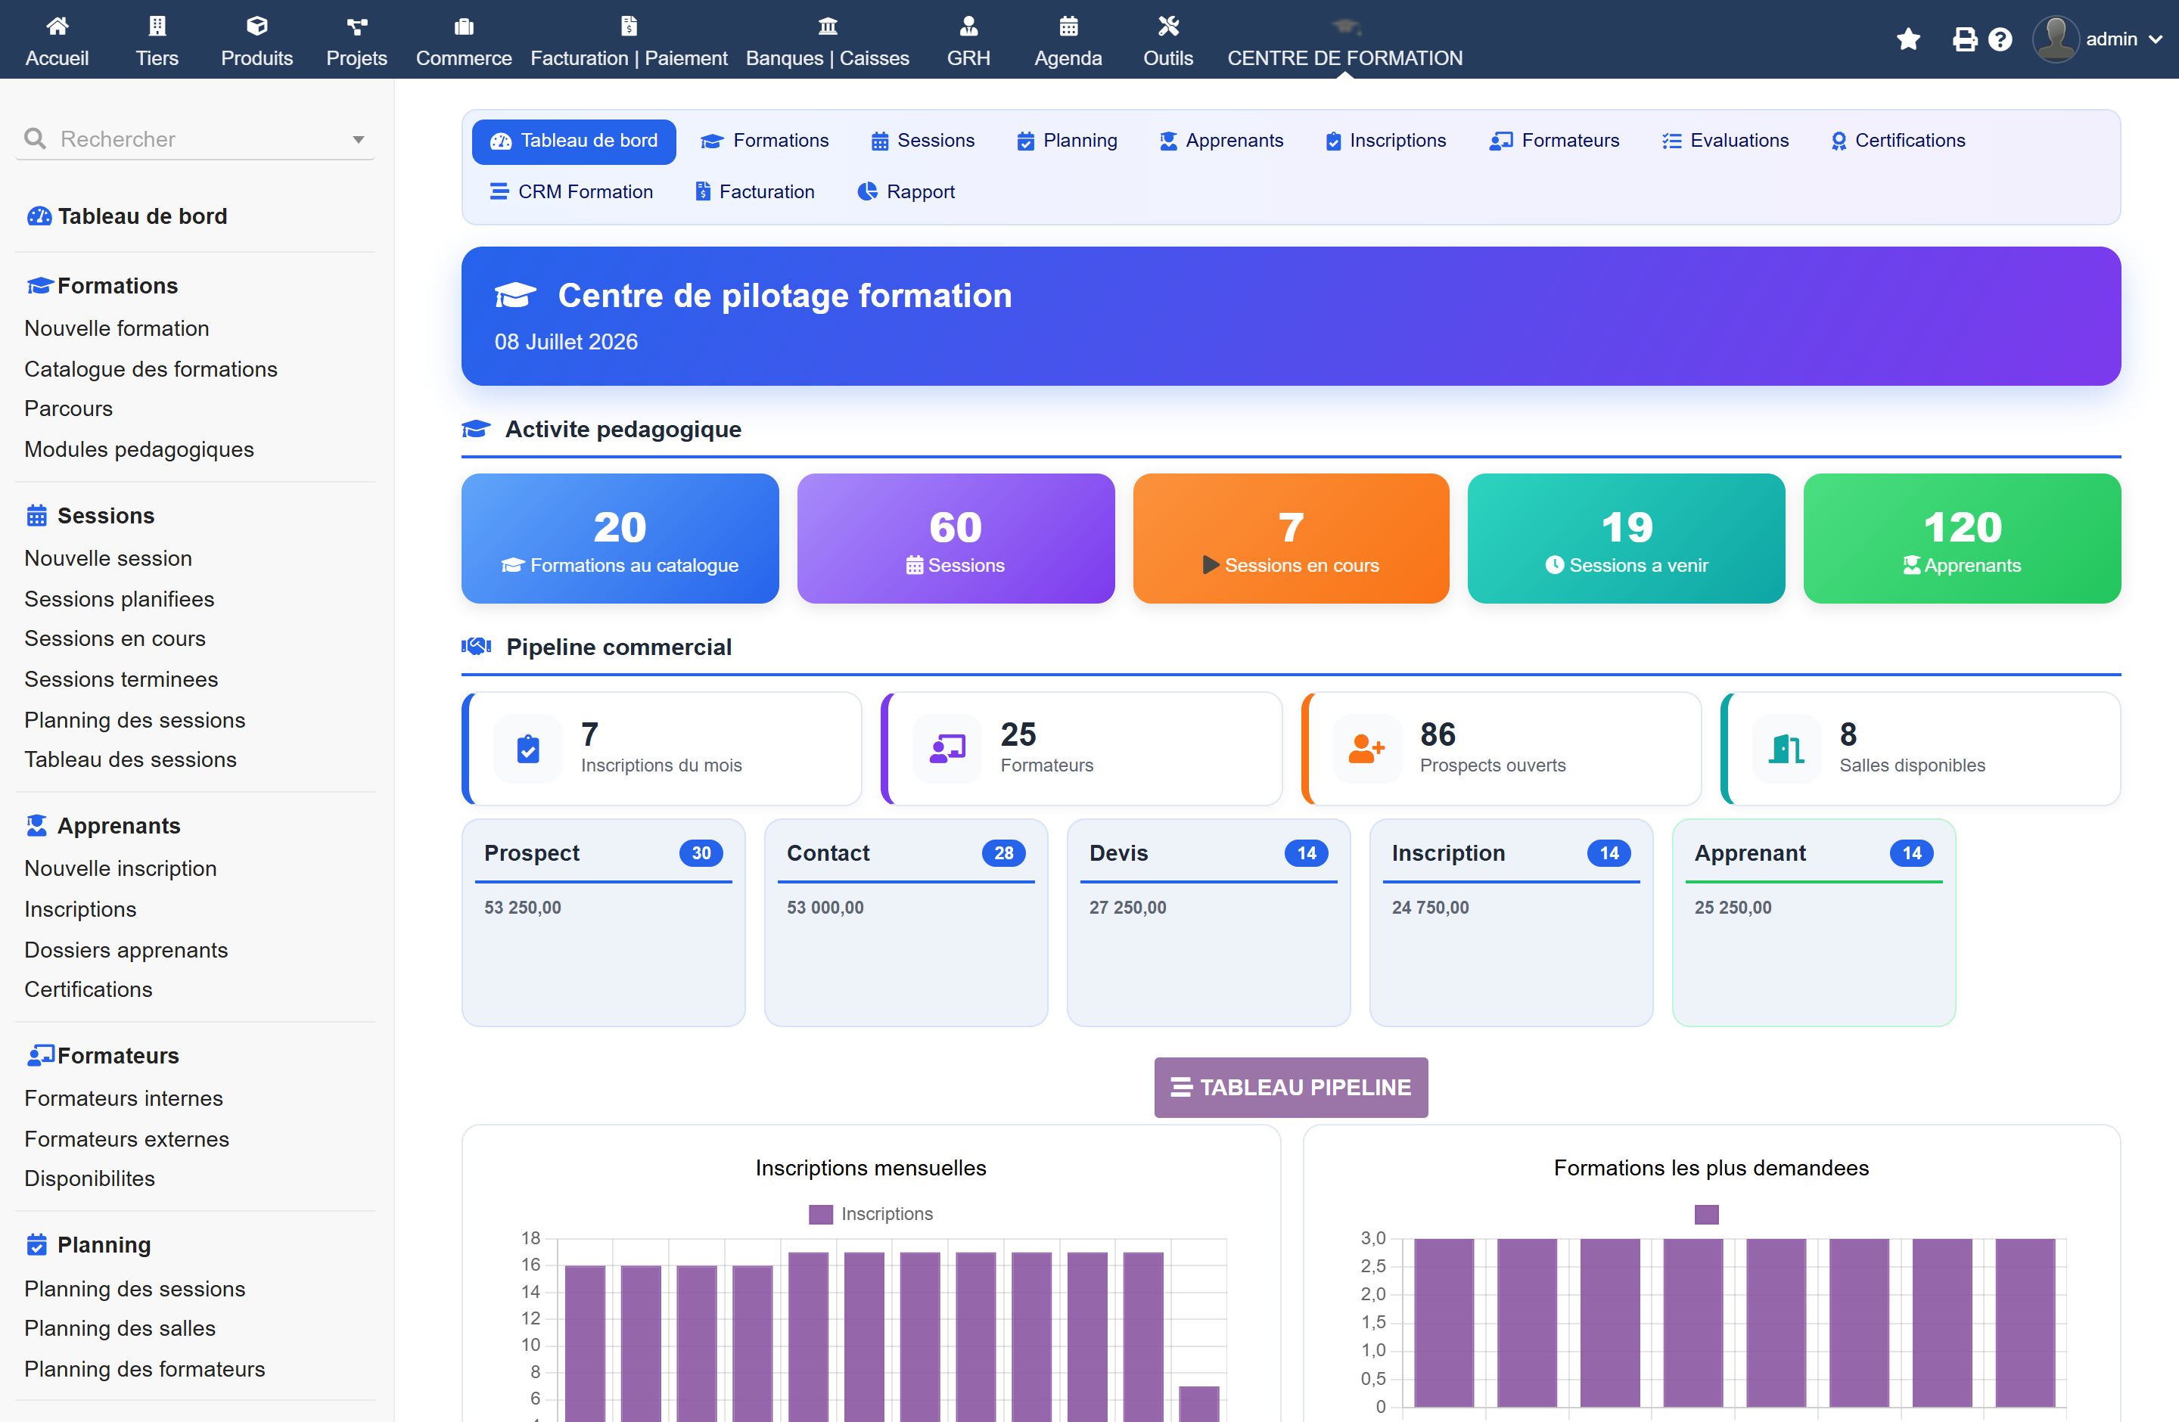2179x1422 pixels.
Task: Open the CRM Formation tab
Action: 571,191
